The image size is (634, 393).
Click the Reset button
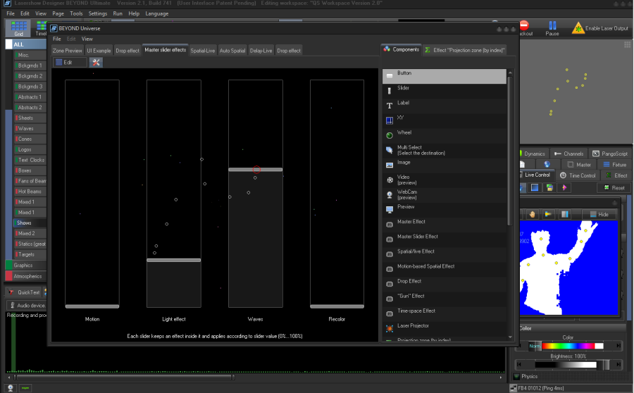click(x=614, y=188)
